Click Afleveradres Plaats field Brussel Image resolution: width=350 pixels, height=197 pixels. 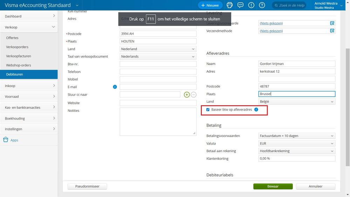click(297, 94)
